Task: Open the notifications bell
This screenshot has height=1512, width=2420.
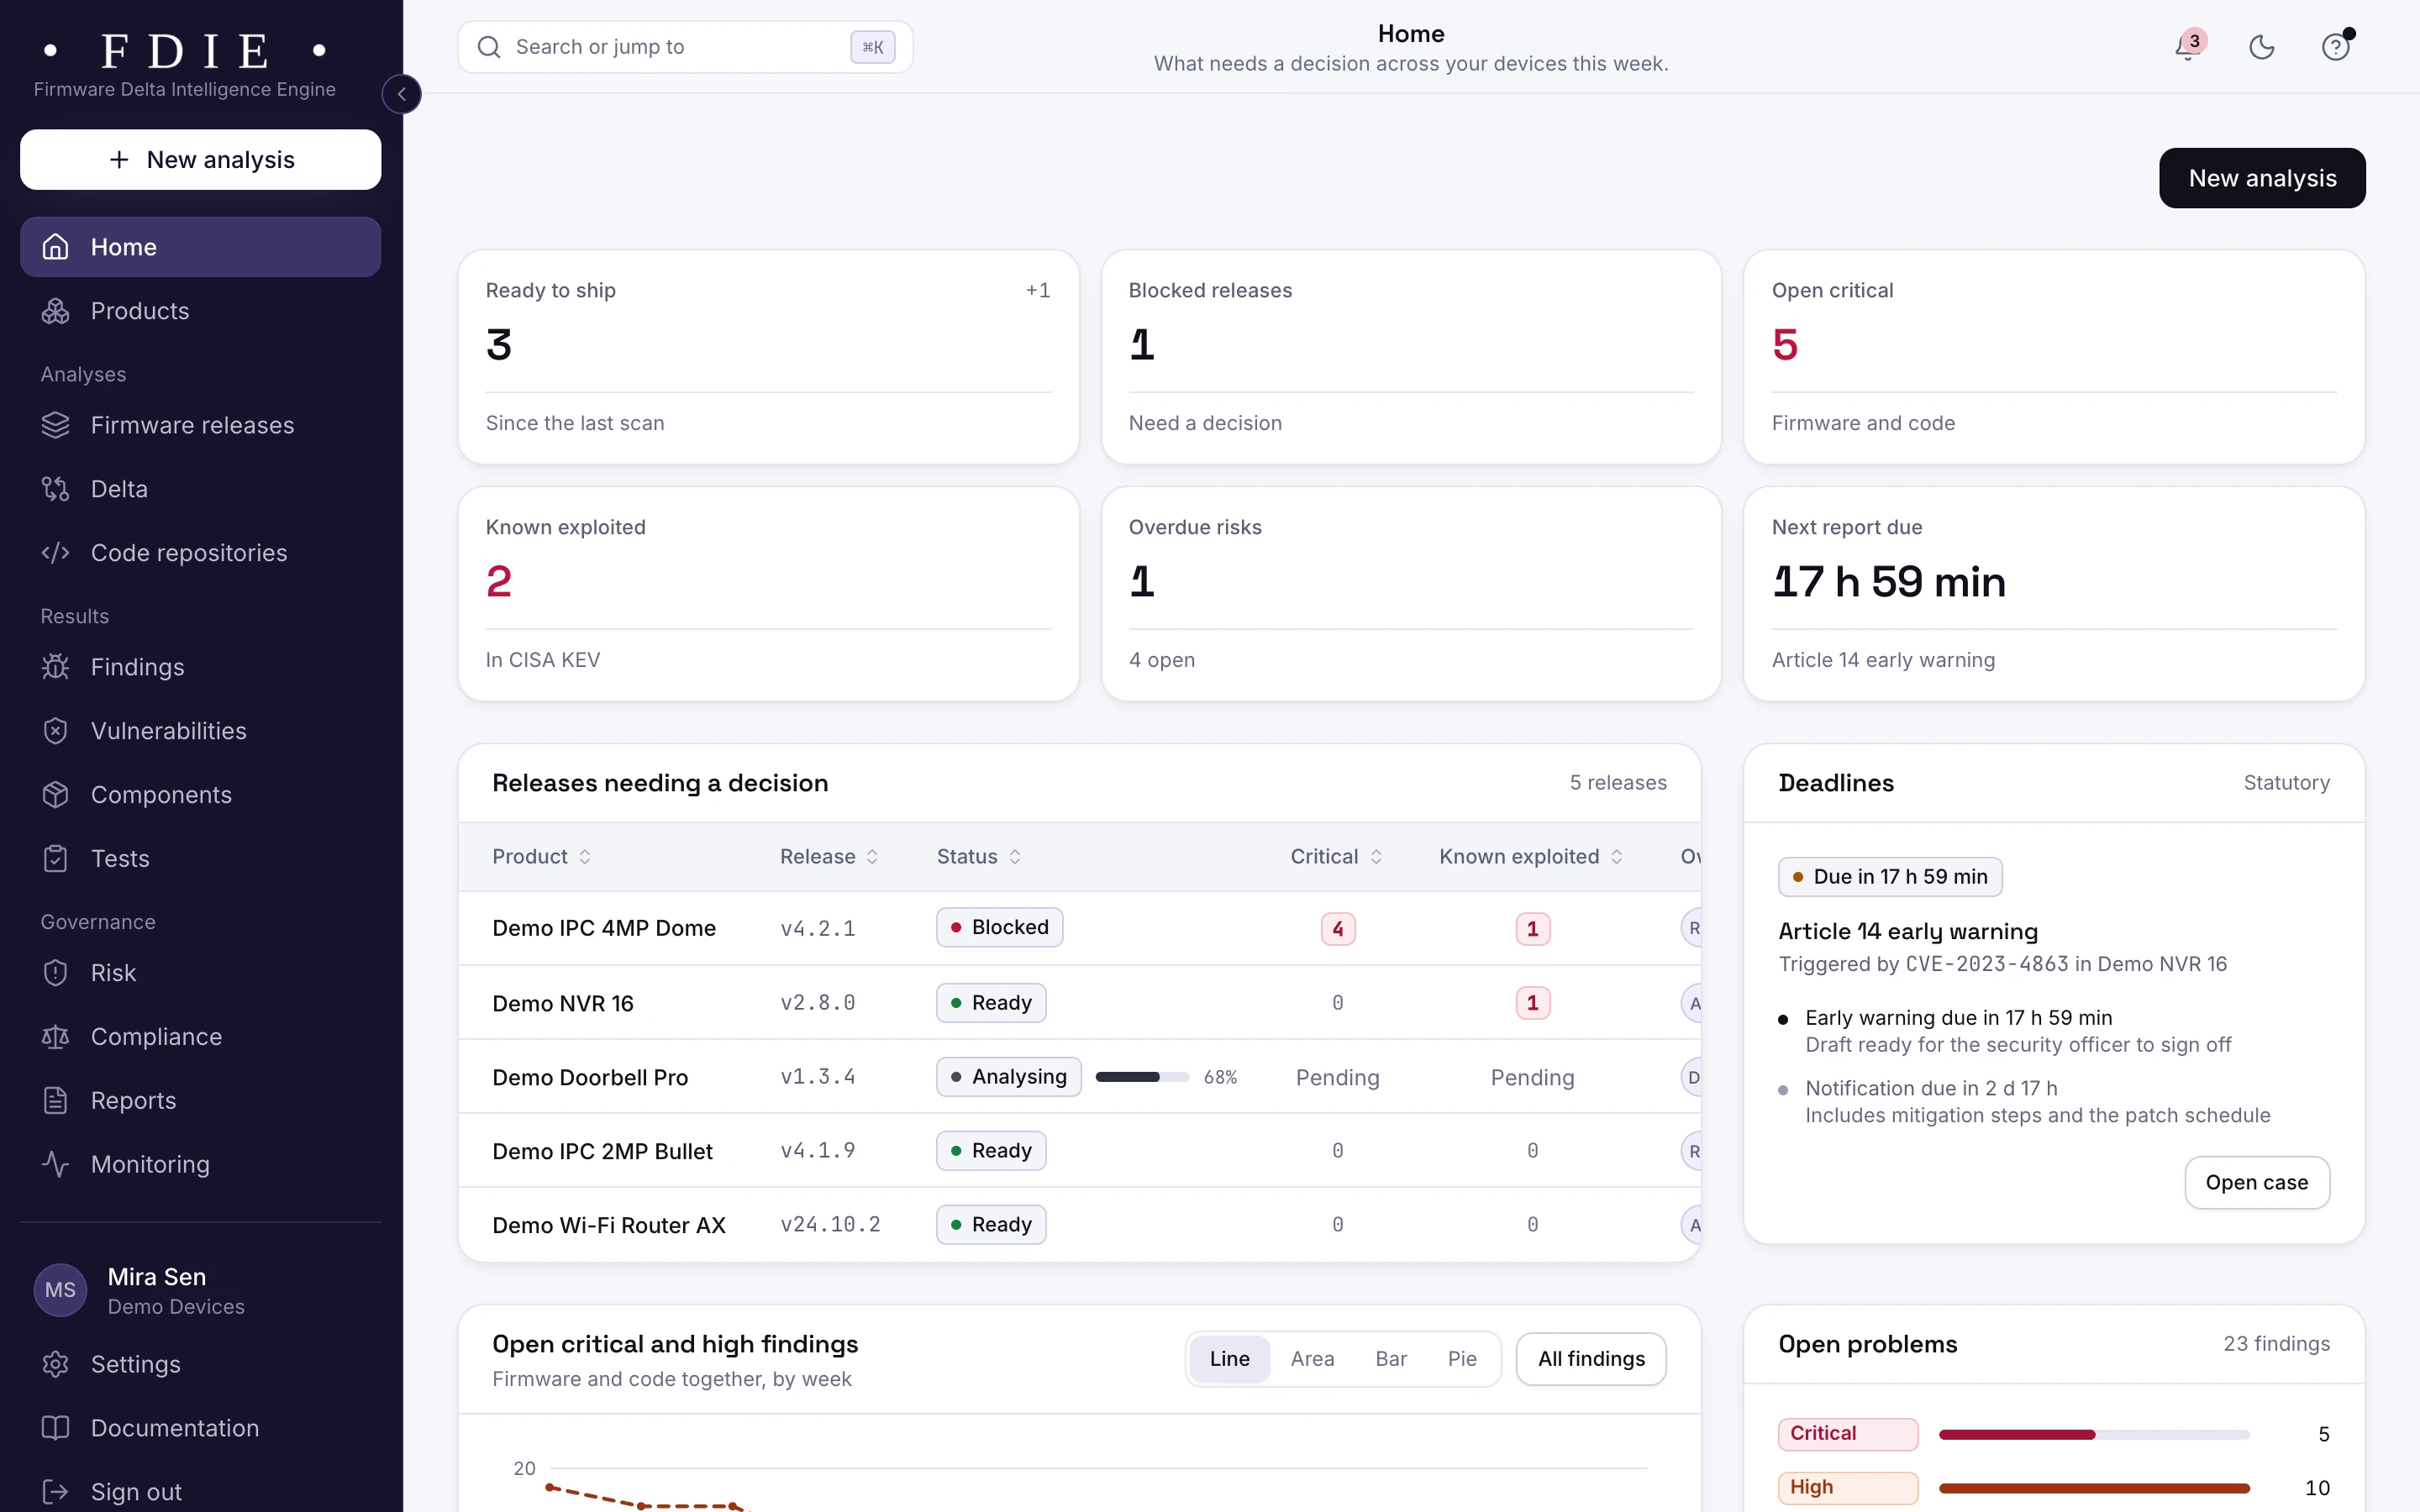Action: (2188, 47)
